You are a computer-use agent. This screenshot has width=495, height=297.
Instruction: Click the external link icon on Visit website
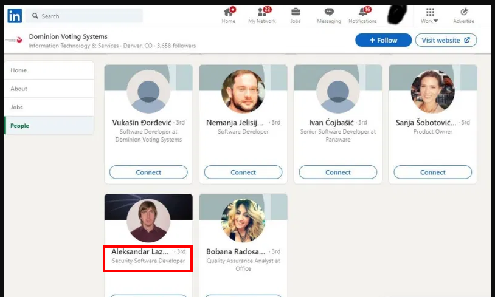pos(467,40)
